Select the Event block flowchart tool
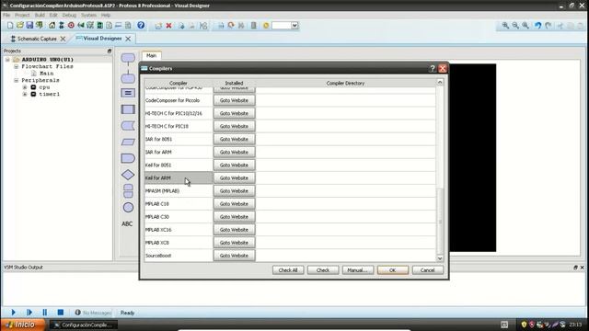589x331 pixels. pos(128,58)
